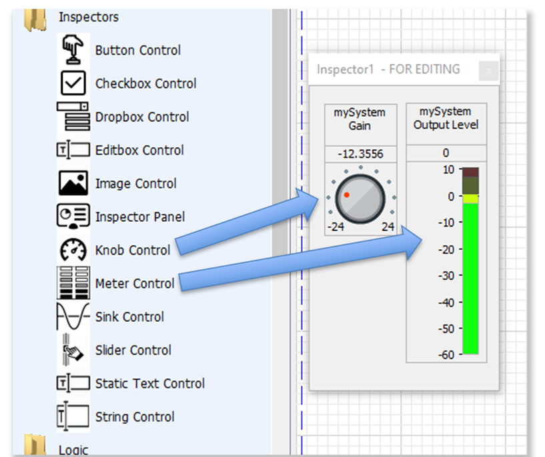The image size is (545, 457).
Task: Click the Meter Control icon
Action: (73, 283)
